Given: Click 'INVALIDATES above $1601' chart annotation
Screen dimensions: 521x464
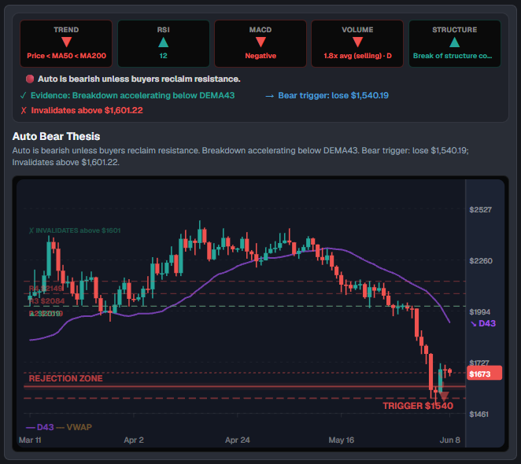Looking at the screenshot, I should pos(75,230).
